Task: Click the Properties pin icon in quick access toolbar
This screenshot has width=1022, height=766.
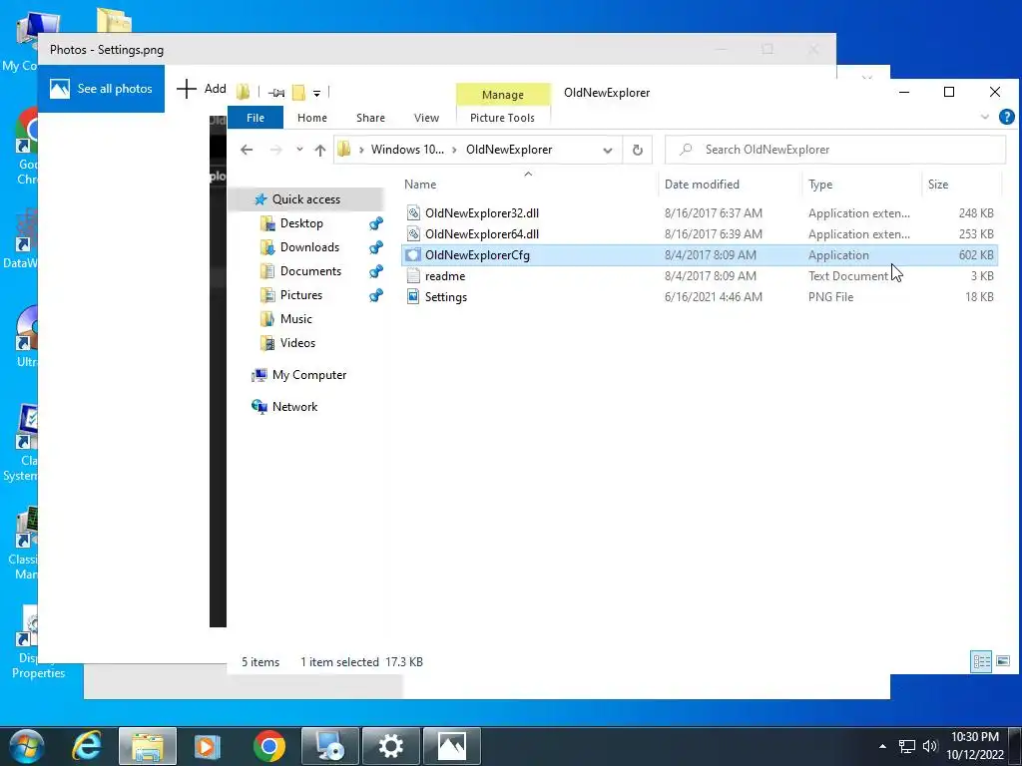Action: (x=276, y=93)
